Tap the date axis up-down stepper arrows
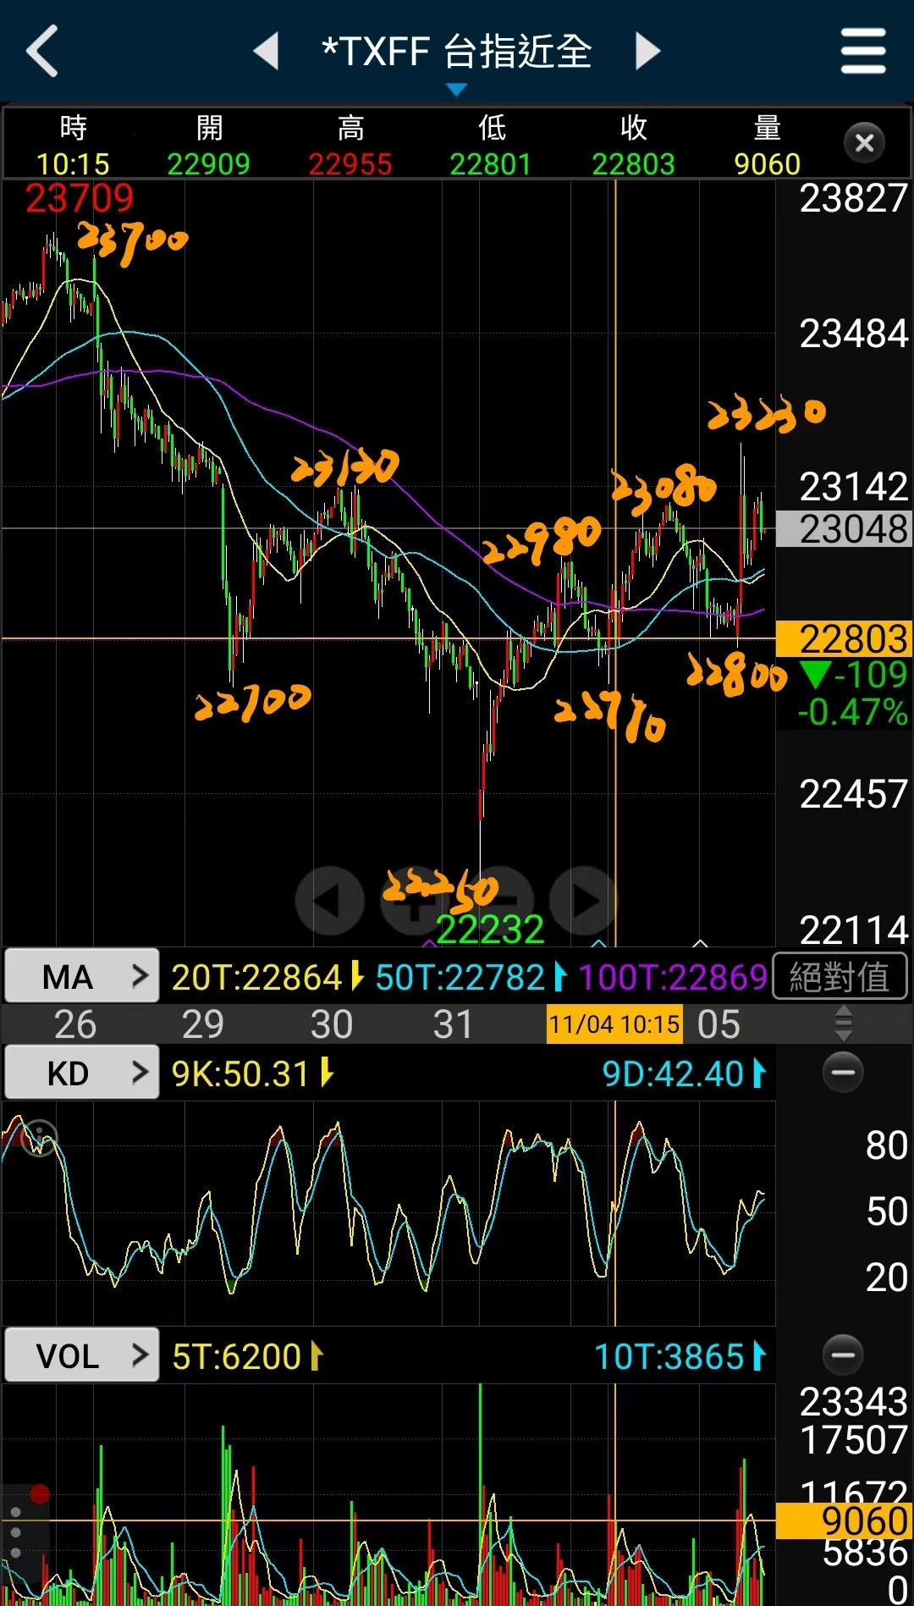914x1606 pixels. (x=843, y=1024)
